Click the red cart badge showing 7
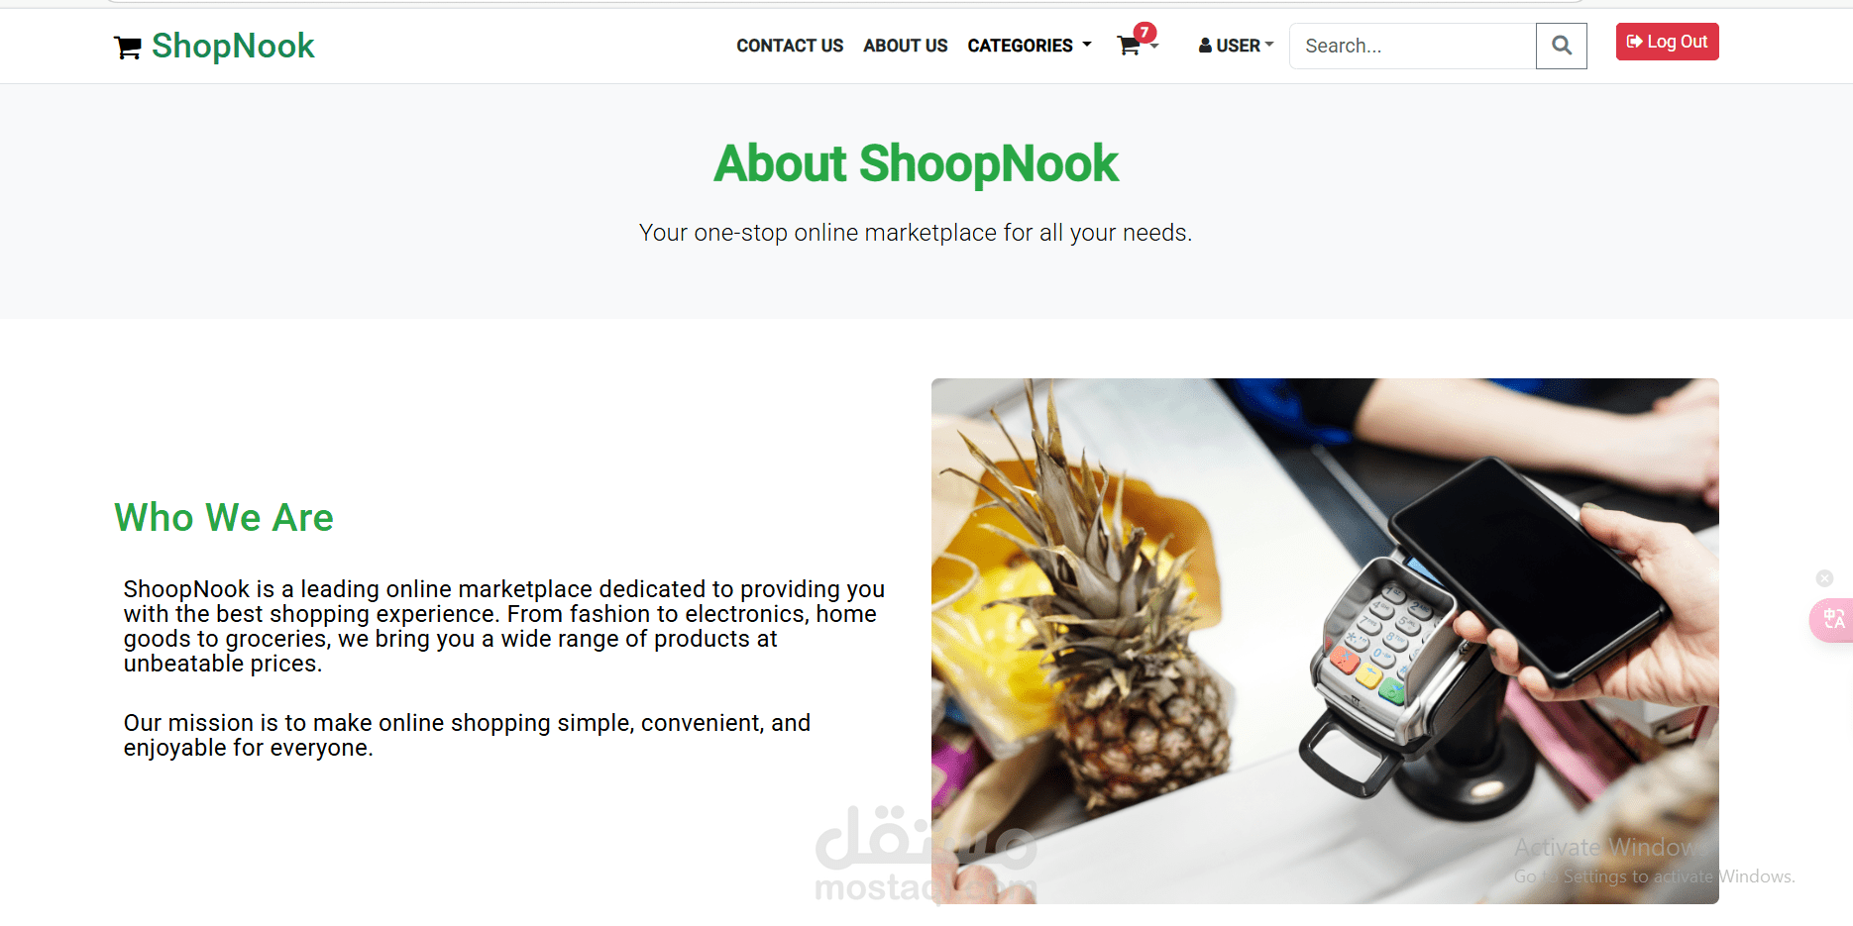This screenshot has width=1853, height=926. pos(1144,33)
